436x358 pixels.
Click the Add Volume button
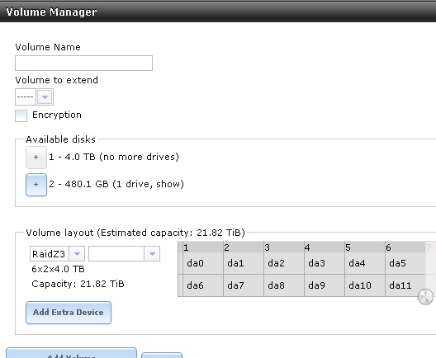tap(71, 353)
